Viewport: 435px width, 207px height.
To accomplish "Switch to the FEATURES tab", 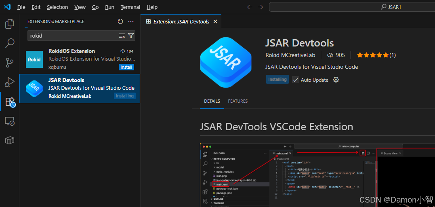I will pos(238,101).
